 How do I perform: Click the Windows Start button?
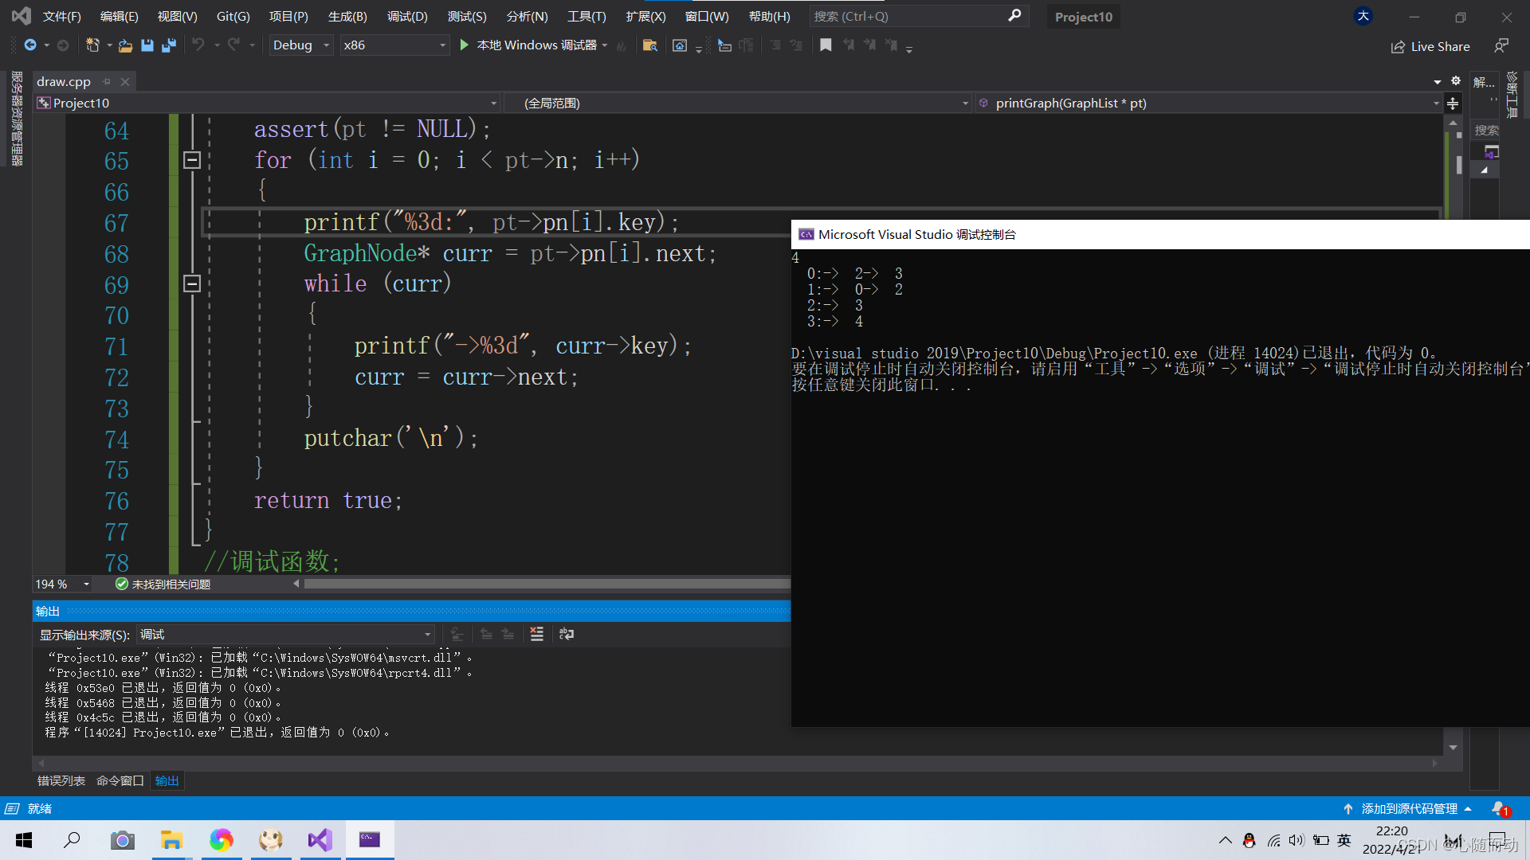click(x=24, y=839)
